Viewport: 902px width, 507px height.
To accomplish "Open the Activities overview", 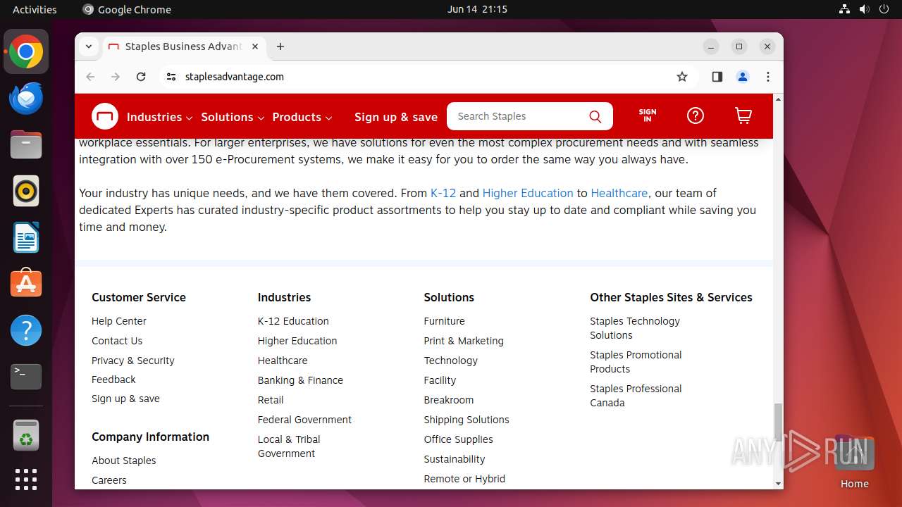I will [35, 9].
